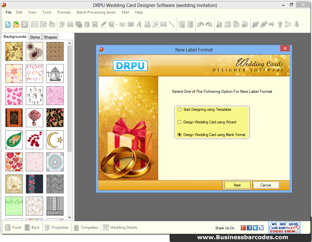This screenshot has height=242, width=312.
Task: Choose the outlined hearts background thumbnail
Action: click(34, 74)
